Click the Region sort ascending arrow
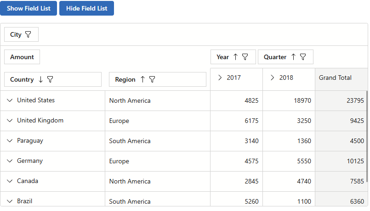Viewport: 370px width, 211px height. click(x=142, y=79)
